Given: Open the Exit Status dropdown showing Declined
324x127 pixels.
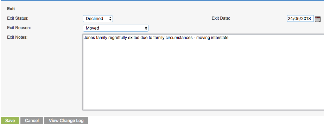Looking at the screenshot, I should 98,19.
